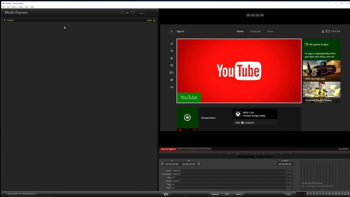
Task: Toggle audio channel 1
Action: point(301,194)
